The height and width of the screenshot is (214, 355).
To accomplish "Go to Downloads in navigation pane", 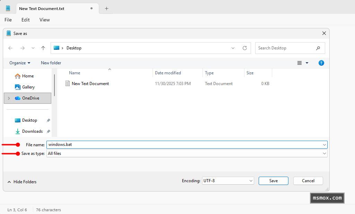I will (x=32, y=131).
